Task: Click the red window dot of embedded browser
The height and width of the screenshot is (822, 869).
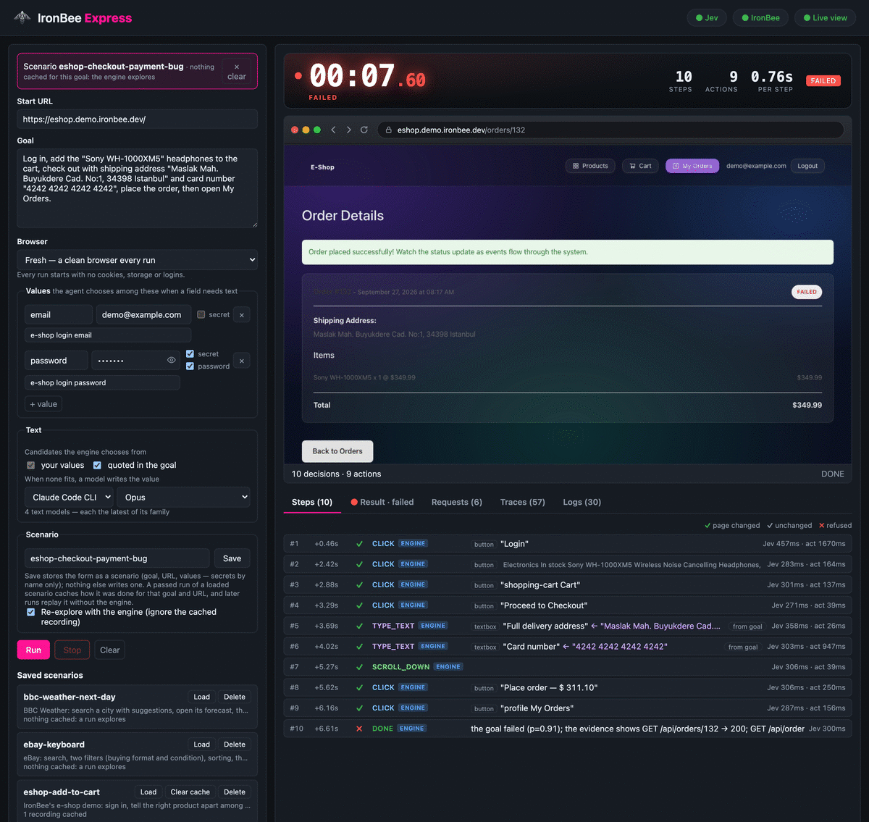Action: pos(295,130)
